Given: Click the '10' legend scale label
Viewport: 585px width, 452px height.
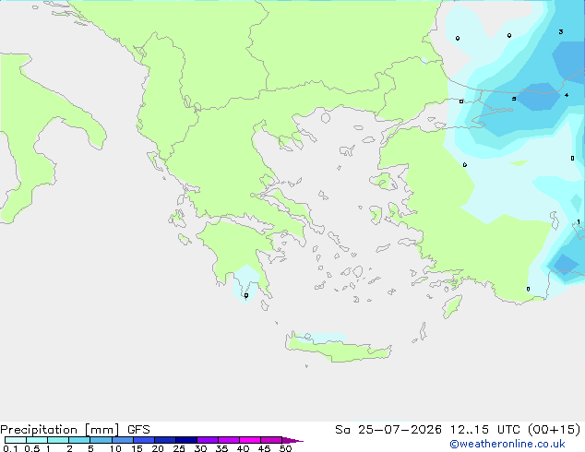Looking at the screenshot, I should (115, 448).
